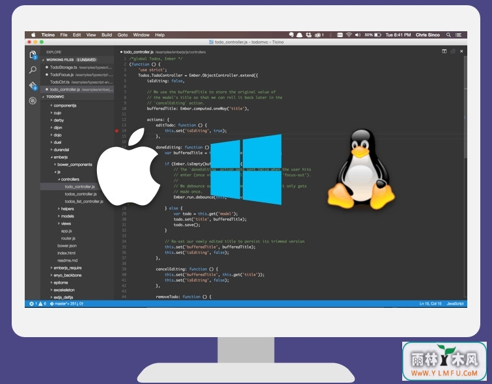Open the Help menu

[159, 35]
